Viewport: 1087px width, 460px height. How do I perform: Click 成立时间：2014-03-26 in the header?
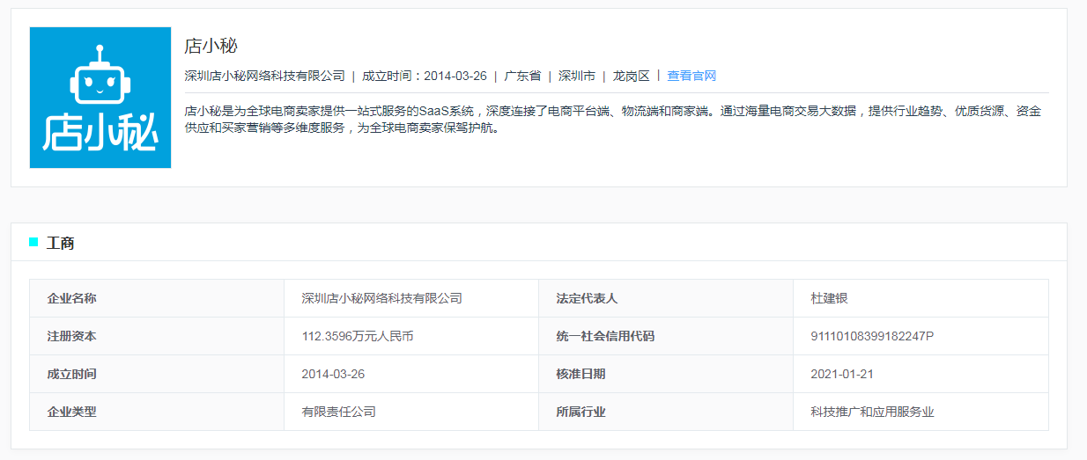point(425,76)
